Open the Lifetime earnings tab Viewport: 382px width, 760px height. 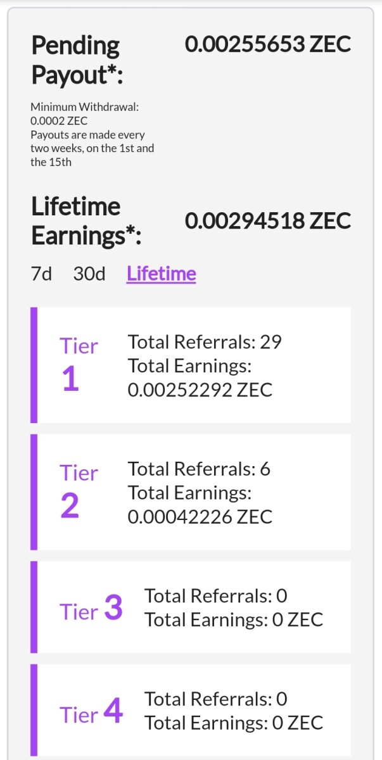coord(162,274)
